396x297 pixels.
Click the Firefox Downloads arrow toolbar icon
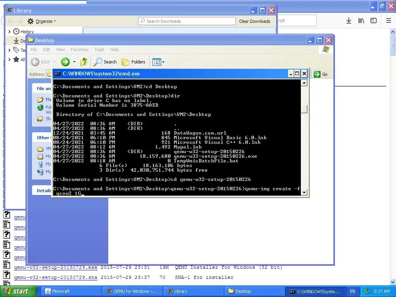[349, 21]
